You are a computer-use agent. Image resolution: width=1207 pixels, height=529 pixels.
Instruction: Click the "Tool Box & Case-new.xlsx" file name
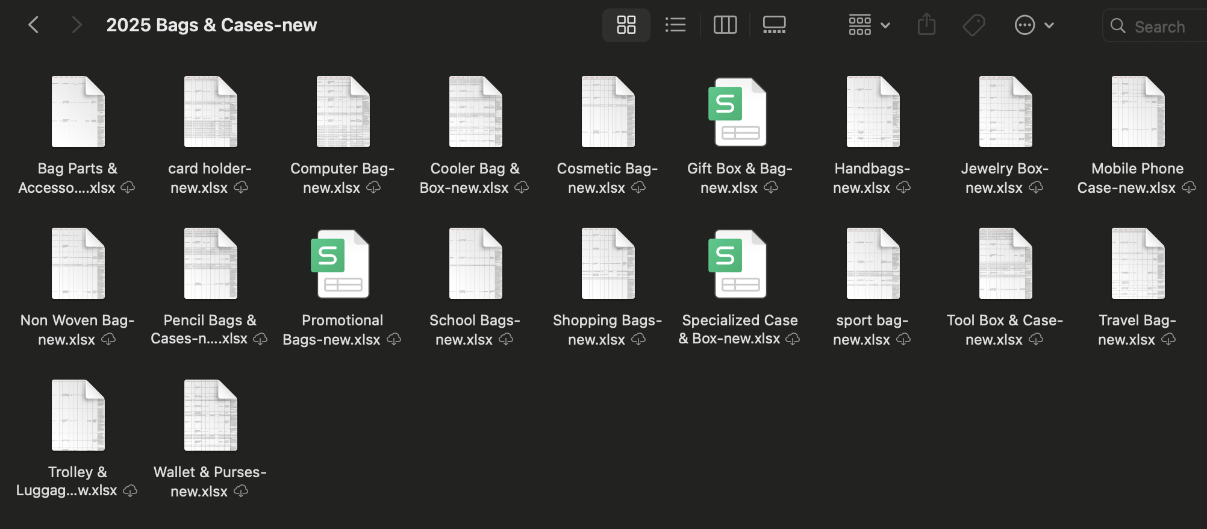(x=1005, y=330)
